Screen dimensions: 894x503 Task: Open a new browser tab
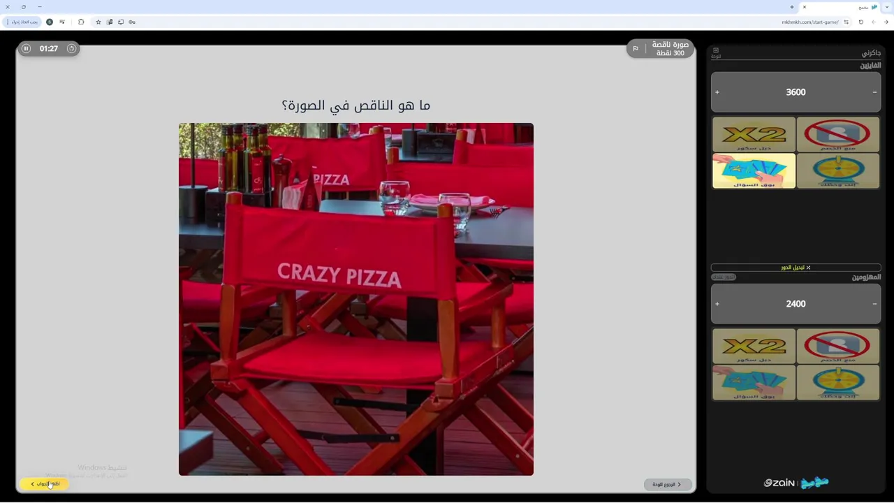coord(792,7)
